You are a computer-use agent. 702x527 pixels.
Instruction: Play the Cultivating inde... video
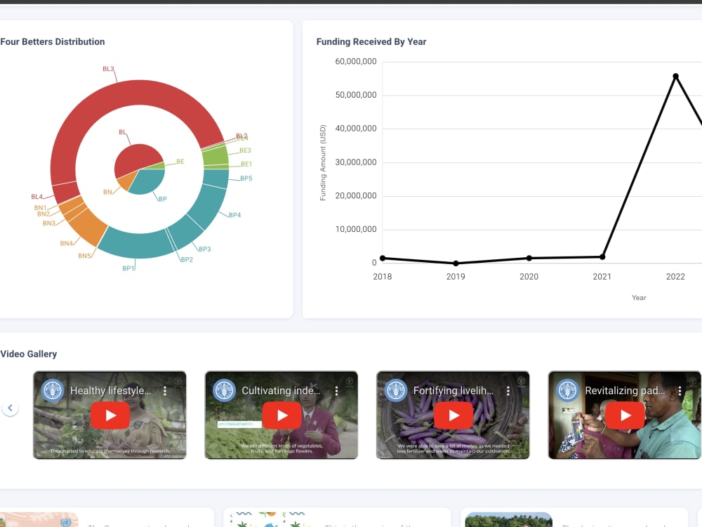click(282, 415)
